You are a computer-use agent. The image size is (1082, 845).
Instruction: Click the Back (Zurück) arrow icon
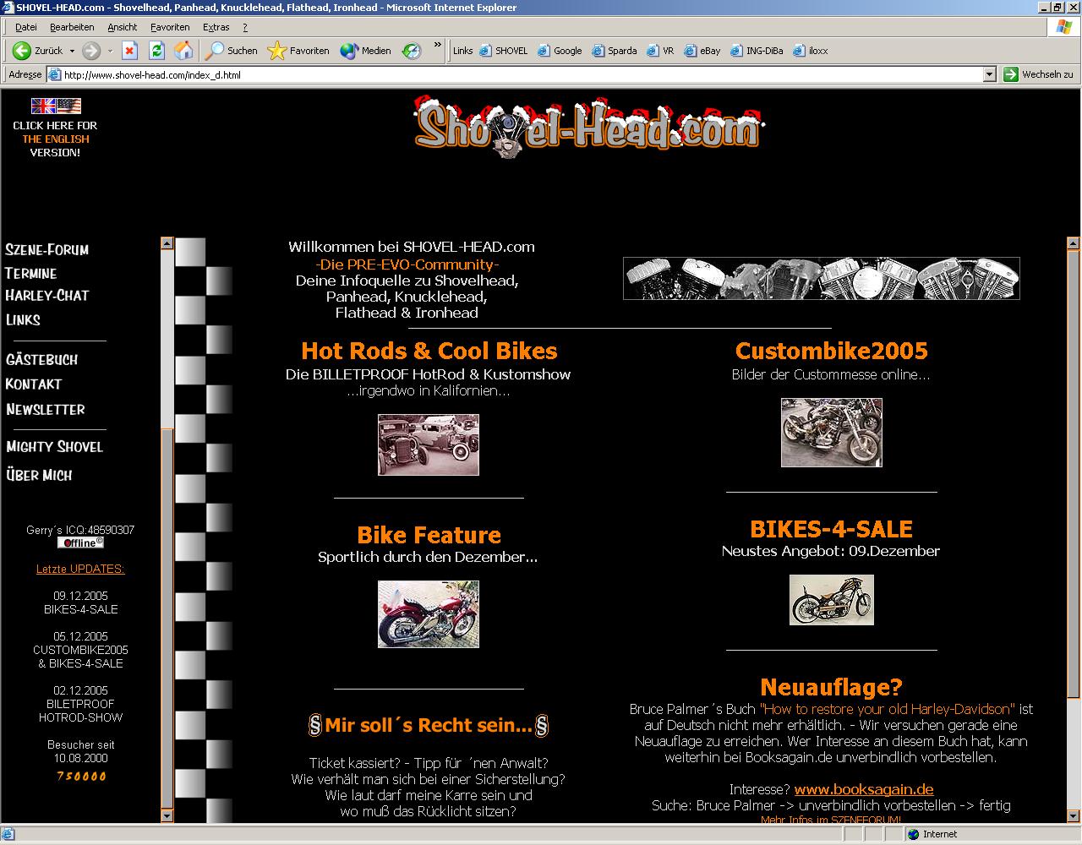click(23, 51)
